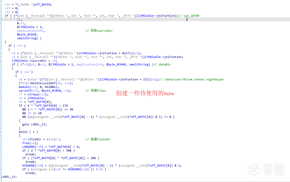Select v5 at the start of its assignment
Viewport: 290px width, 182px height.
coord(14,57)
